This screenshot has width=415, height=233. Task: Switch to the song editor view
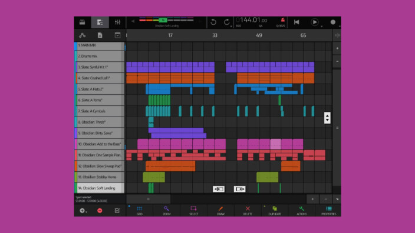[100, 22]
